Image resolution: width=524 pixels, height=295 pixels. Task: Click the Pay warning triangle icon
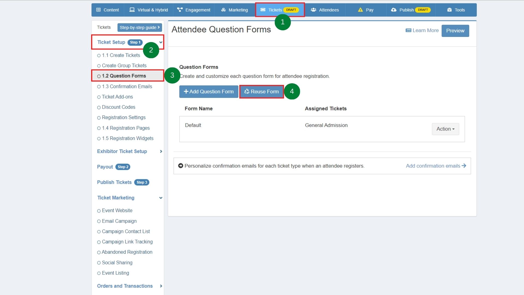(361, 10)
